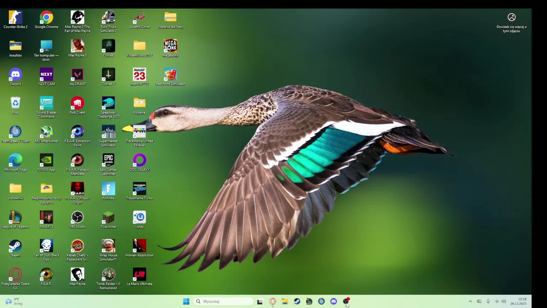
Task: Select the Outlast desktop icon
Action: click(x=109, y=48)
